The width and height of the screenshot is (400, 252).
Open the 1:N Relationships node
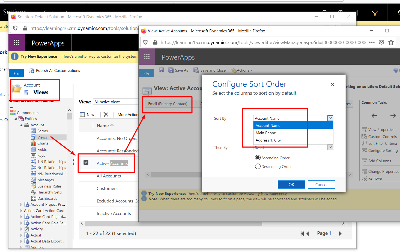[x=49, y=162]
